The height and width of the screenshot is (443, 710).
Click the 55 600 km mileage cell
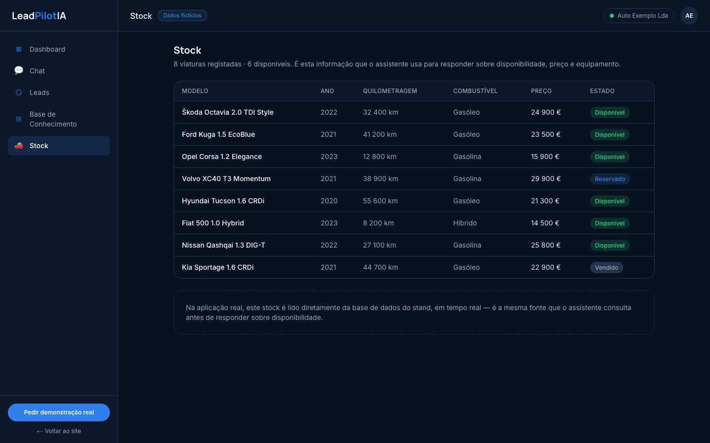380,201
